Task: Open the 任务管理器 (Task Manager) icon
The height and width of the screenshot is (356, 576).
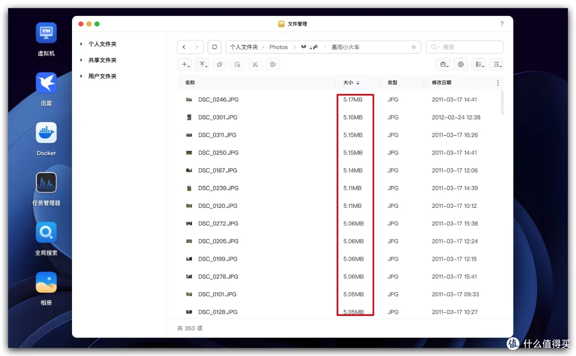Action: click(x=46, y=182)
